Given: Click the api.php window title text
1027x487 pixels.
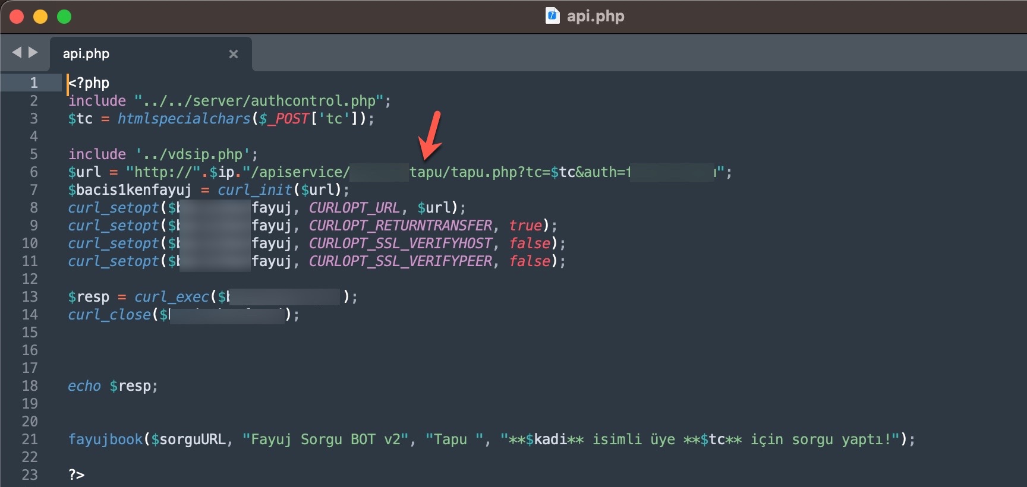Looking at the screenshot, I should pos(596,16).
